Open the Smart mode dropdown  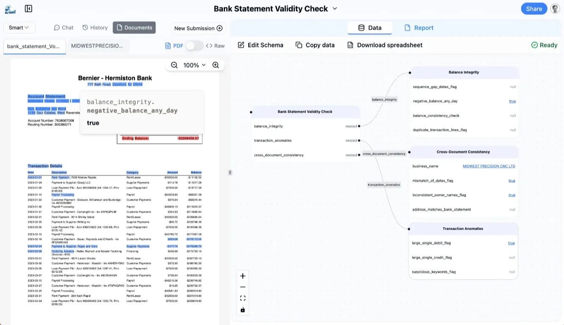[x=19, y=28]
